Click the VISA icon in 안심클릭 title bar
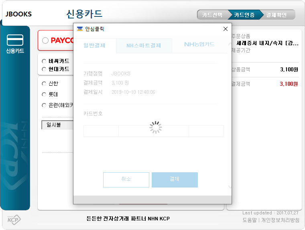Viewport: 305px width, 230px height. 80,29
